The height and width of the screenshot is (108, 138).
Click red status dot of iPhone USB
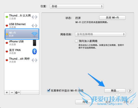click(7, 43)
